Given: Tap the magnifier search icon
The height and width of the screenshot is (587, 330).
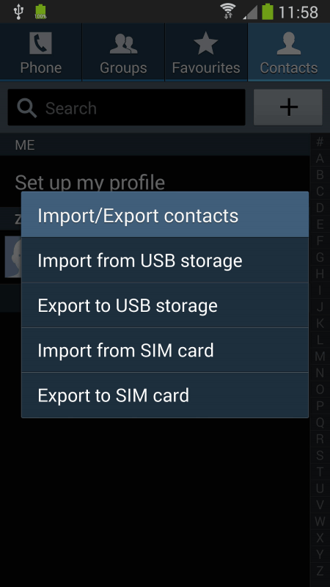Looking at the screenshot, I should tap(26, 108).
